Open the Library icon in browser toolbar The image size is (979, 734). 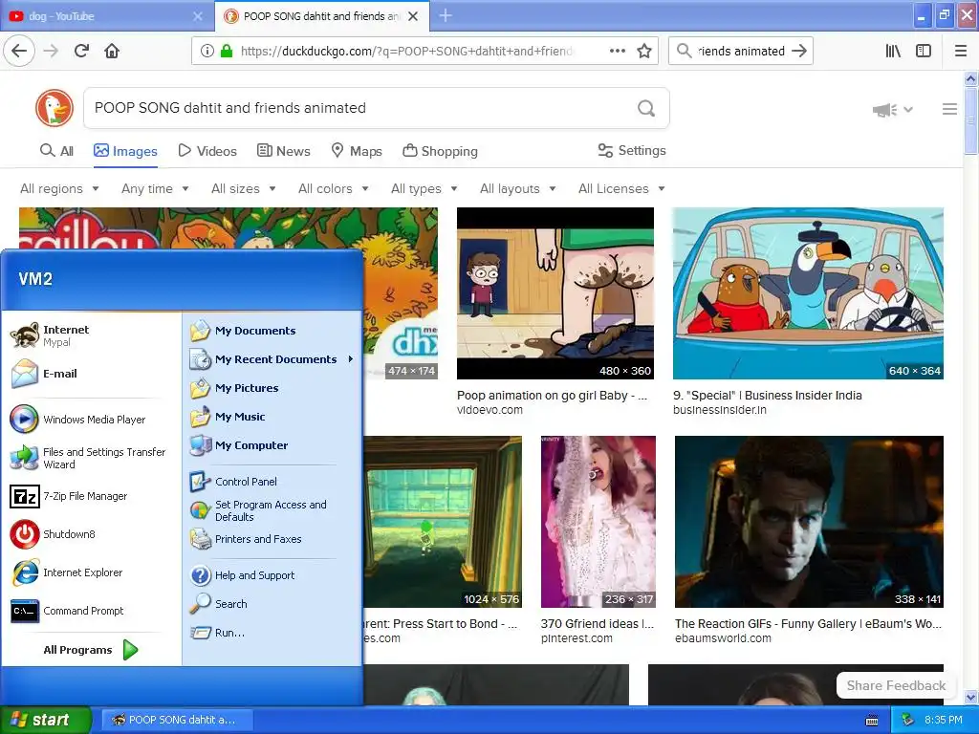[x=893, y=52]
